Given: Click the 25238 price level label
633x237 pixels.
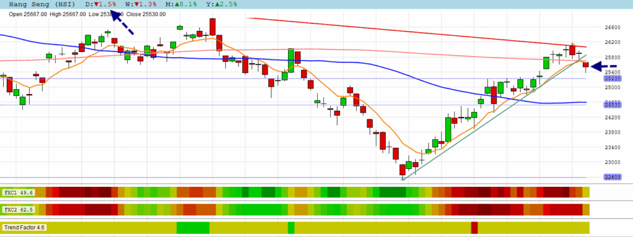Looking at the screenshot, I should (x=613, y=79).
